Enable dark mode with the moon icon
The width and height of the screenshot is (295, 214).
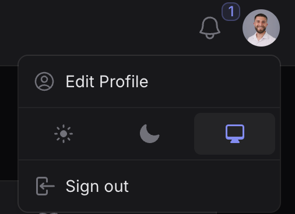(149, 134)
